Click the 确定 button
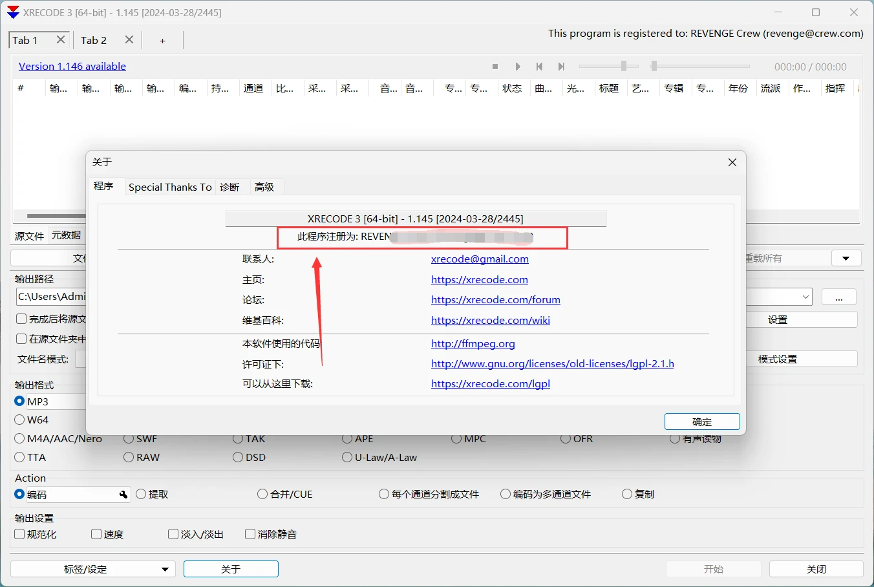Screen dimensions: 874x587 [x=702, y=422]
